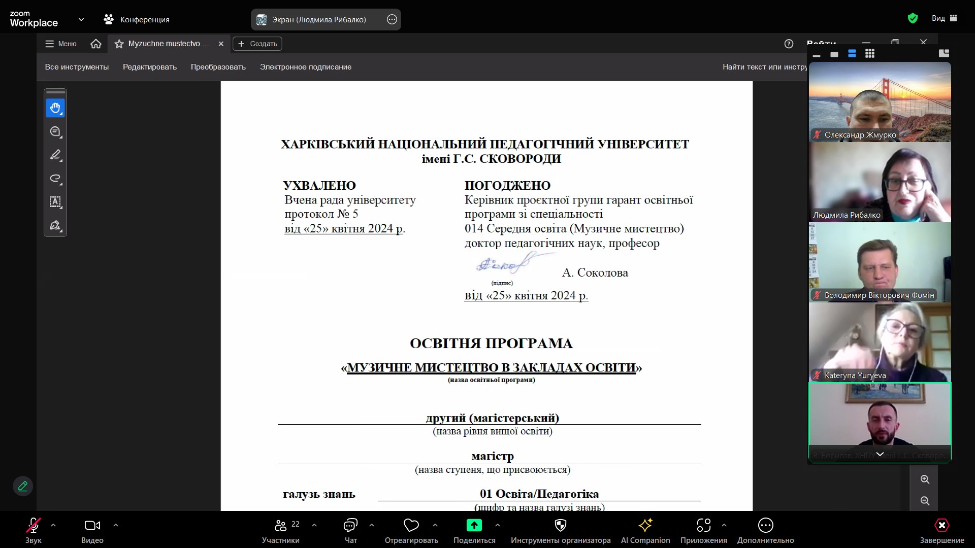
Task: Select the Hand tool in the sidebar
Action: click(55, 108)
